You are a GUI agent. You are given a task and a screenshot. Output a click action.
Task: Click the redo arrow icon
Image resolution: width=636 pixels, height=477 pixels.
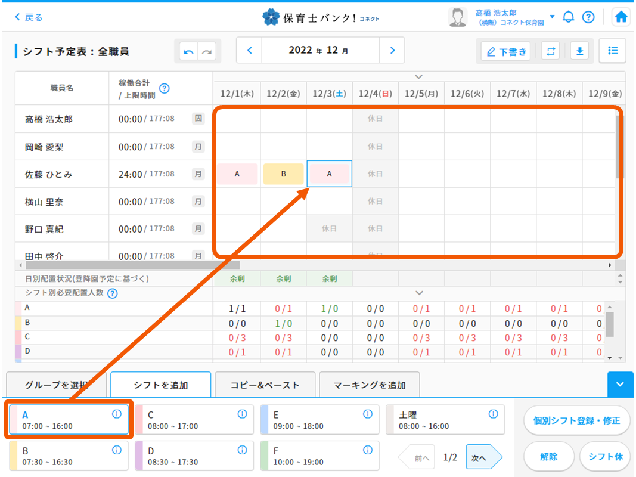(x=207, y=52)
